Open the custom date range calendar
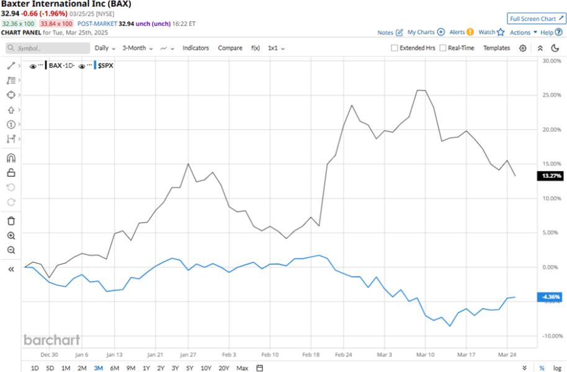The width and height of the screenshot is (567, 372). pyautogui.click(x=260, y=368)
